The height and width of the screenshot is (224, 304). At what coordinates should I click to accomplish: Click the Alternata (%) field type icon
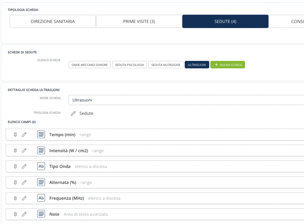[x=41, y=182]
